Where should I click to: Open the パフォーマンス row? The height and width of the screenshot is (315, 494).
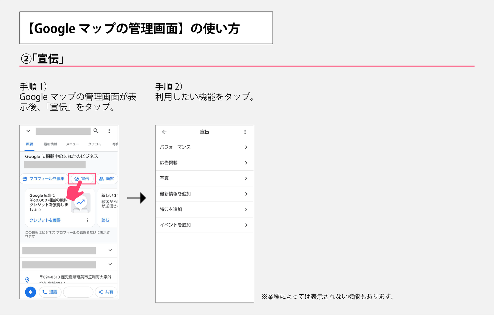point(205,147)
